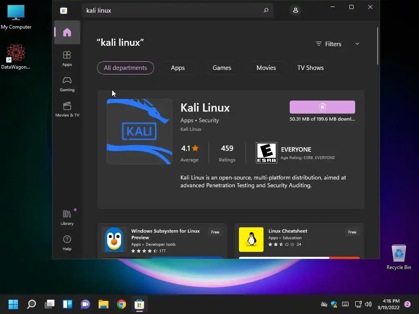
Task: Click the Linux Cheatsheet star rating 24
Action: click(285, 244)
